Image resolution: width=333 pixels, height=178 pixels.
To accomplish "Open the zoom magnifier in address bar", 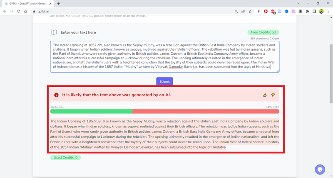I will (x=236, y=12).
